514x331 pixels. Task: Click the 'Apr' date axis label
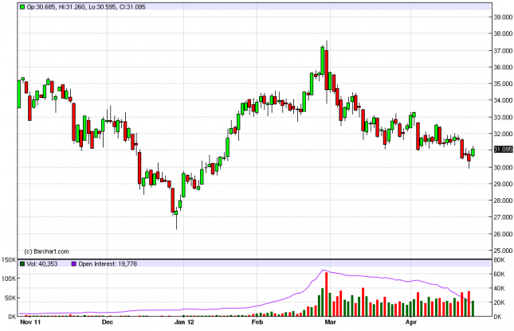point(410,322)
